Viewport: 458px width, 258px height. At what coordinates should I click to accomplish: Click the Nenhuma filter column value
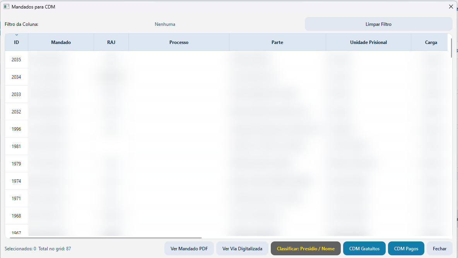pyautogui.click(x=165, y=24)
